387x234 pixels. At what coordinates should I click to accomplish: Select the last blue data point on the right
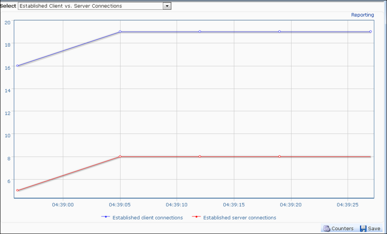point(370,32)
